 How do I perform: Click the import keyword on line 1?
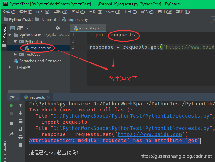[98, 35]
